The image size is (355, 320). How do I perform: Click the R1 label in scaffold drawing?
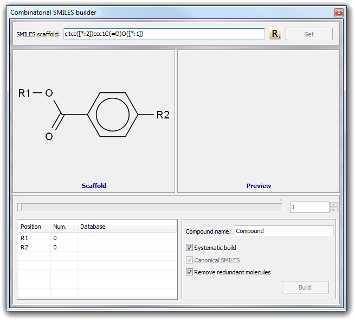(x=24, y=93)
